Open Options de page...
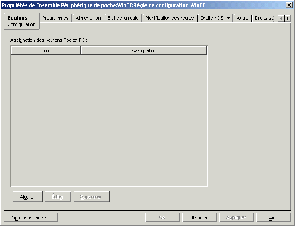 pos(31,218)
